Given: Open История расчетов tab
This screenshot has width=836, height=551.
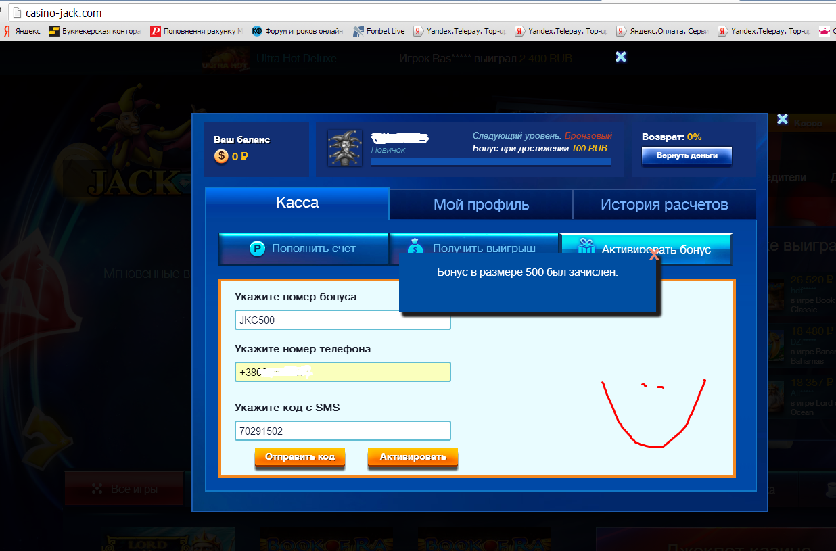Looking at the screenshot, I should coord(664,204).
